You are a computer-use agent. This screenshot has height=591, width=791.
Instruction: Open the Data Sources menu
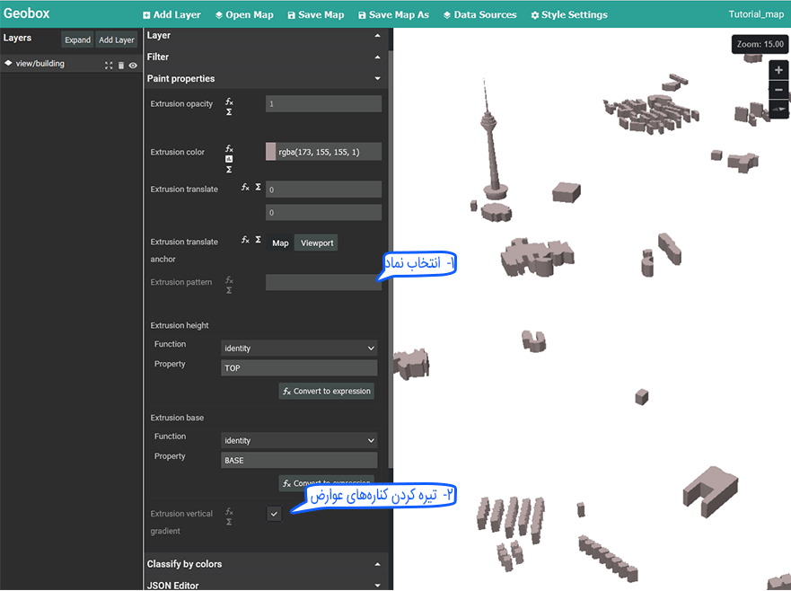[x=479, y=14]
